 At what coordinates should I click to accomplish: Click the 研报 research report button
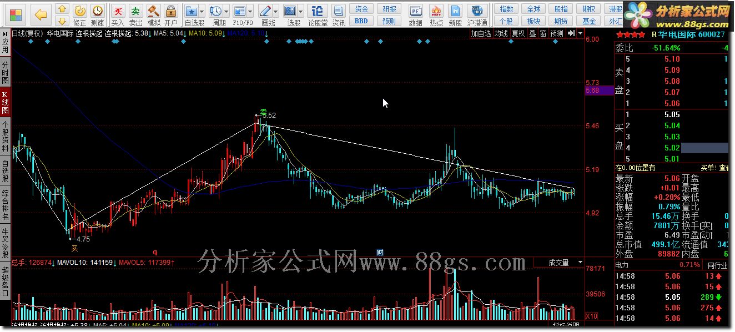(390, 9)
